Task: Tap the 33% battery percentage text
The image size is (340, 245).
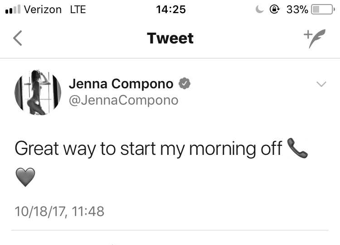Action: [x=297, y=10]
